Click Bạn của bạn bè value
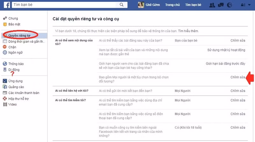Screen dimensions: 255x142 [x=186, y=40]
